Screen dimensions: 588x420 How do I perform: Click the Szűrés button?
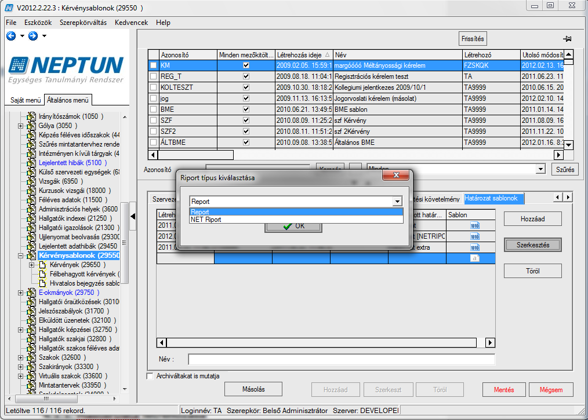tap(565, 169)
